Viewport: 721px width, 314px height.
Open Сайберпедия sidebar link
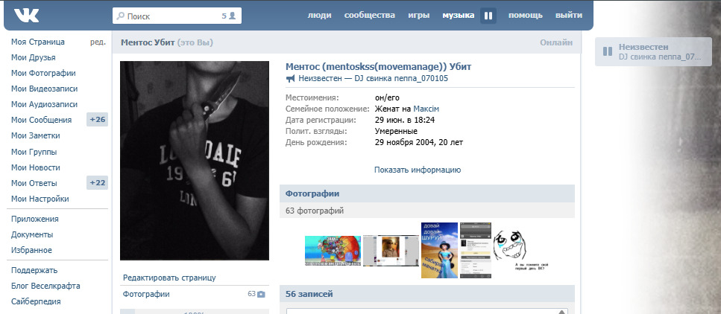point(36,301)
